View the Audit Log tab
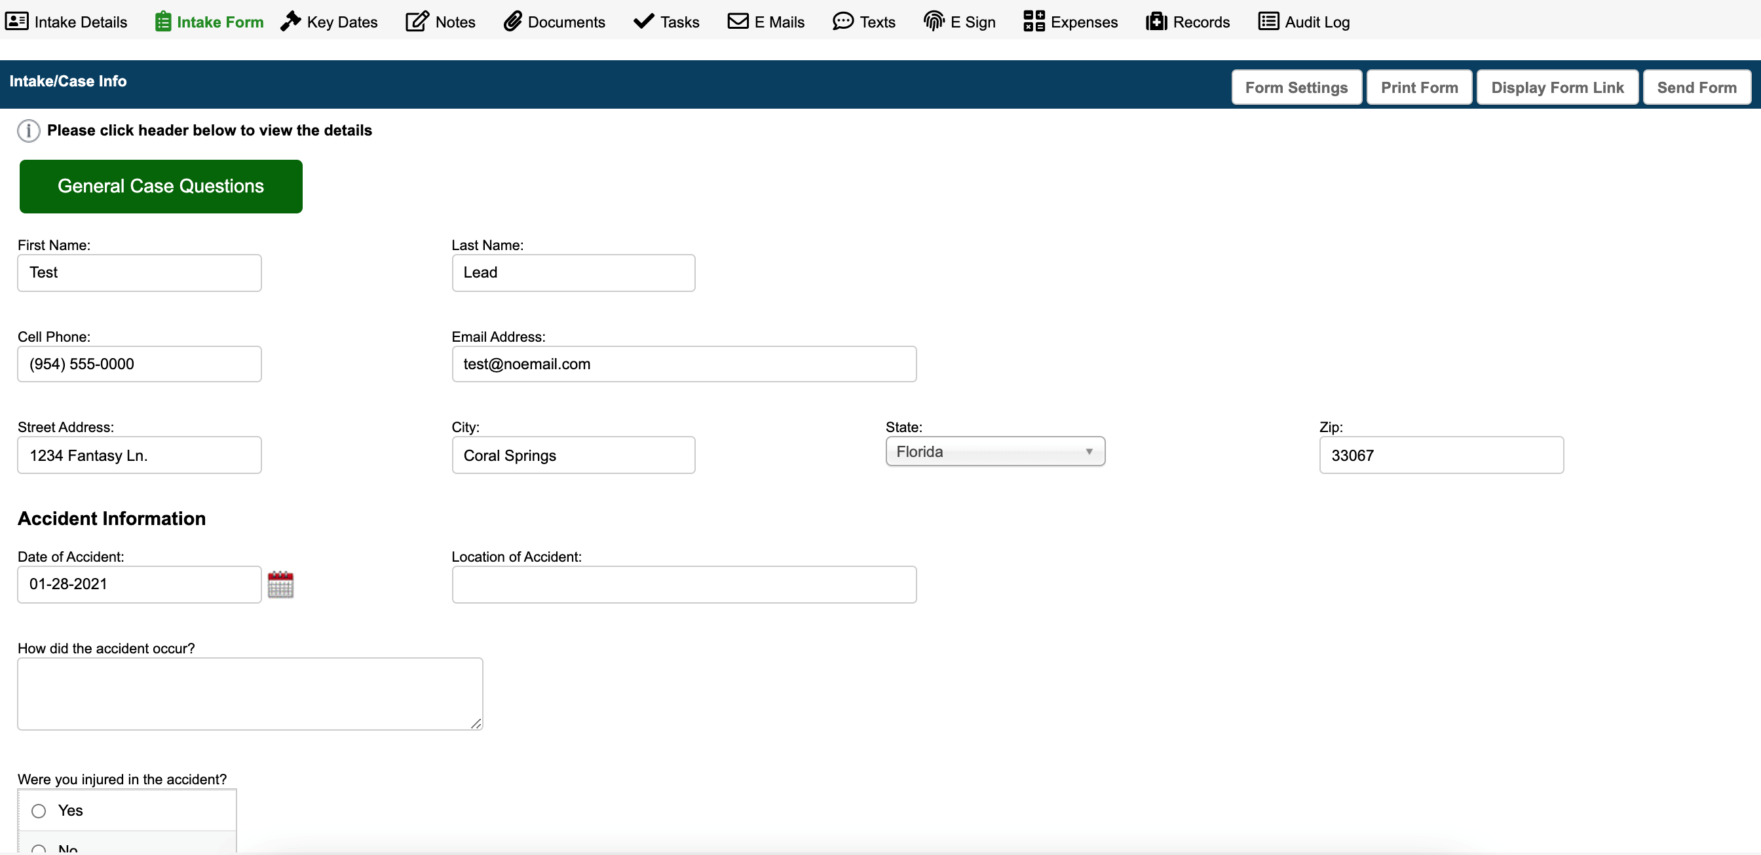Image resolution: width=1761 pixels, height=855 pixels. (x=1304, y=21)
